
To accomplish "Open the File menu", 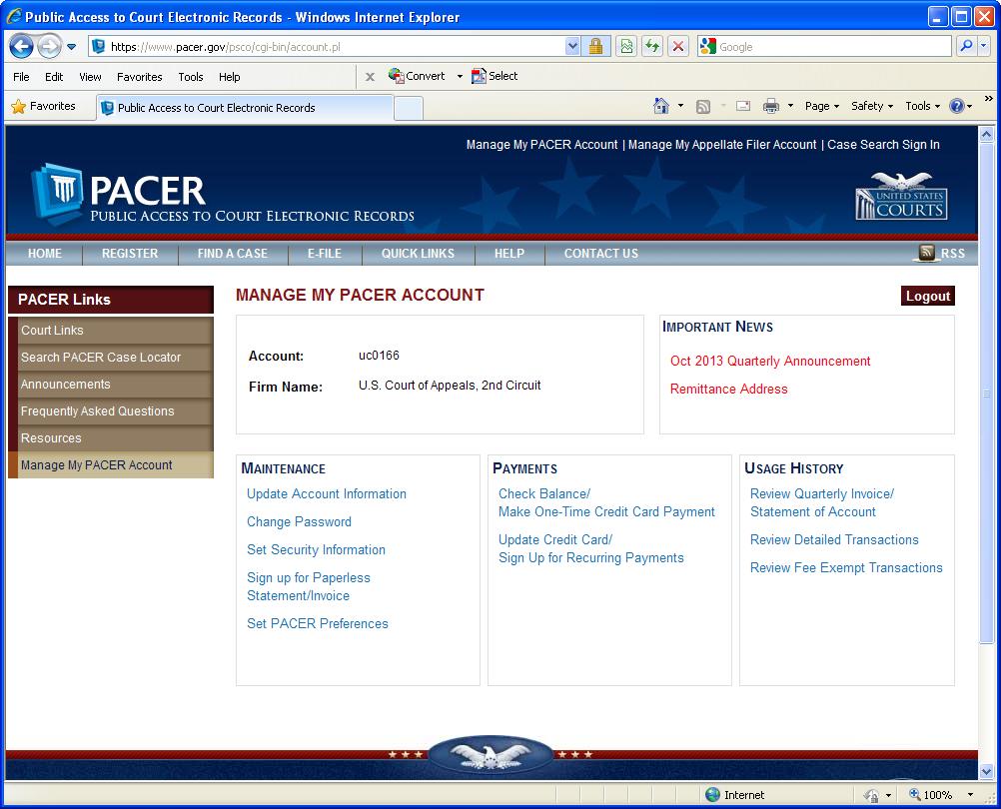I will (x=21, y=77).
